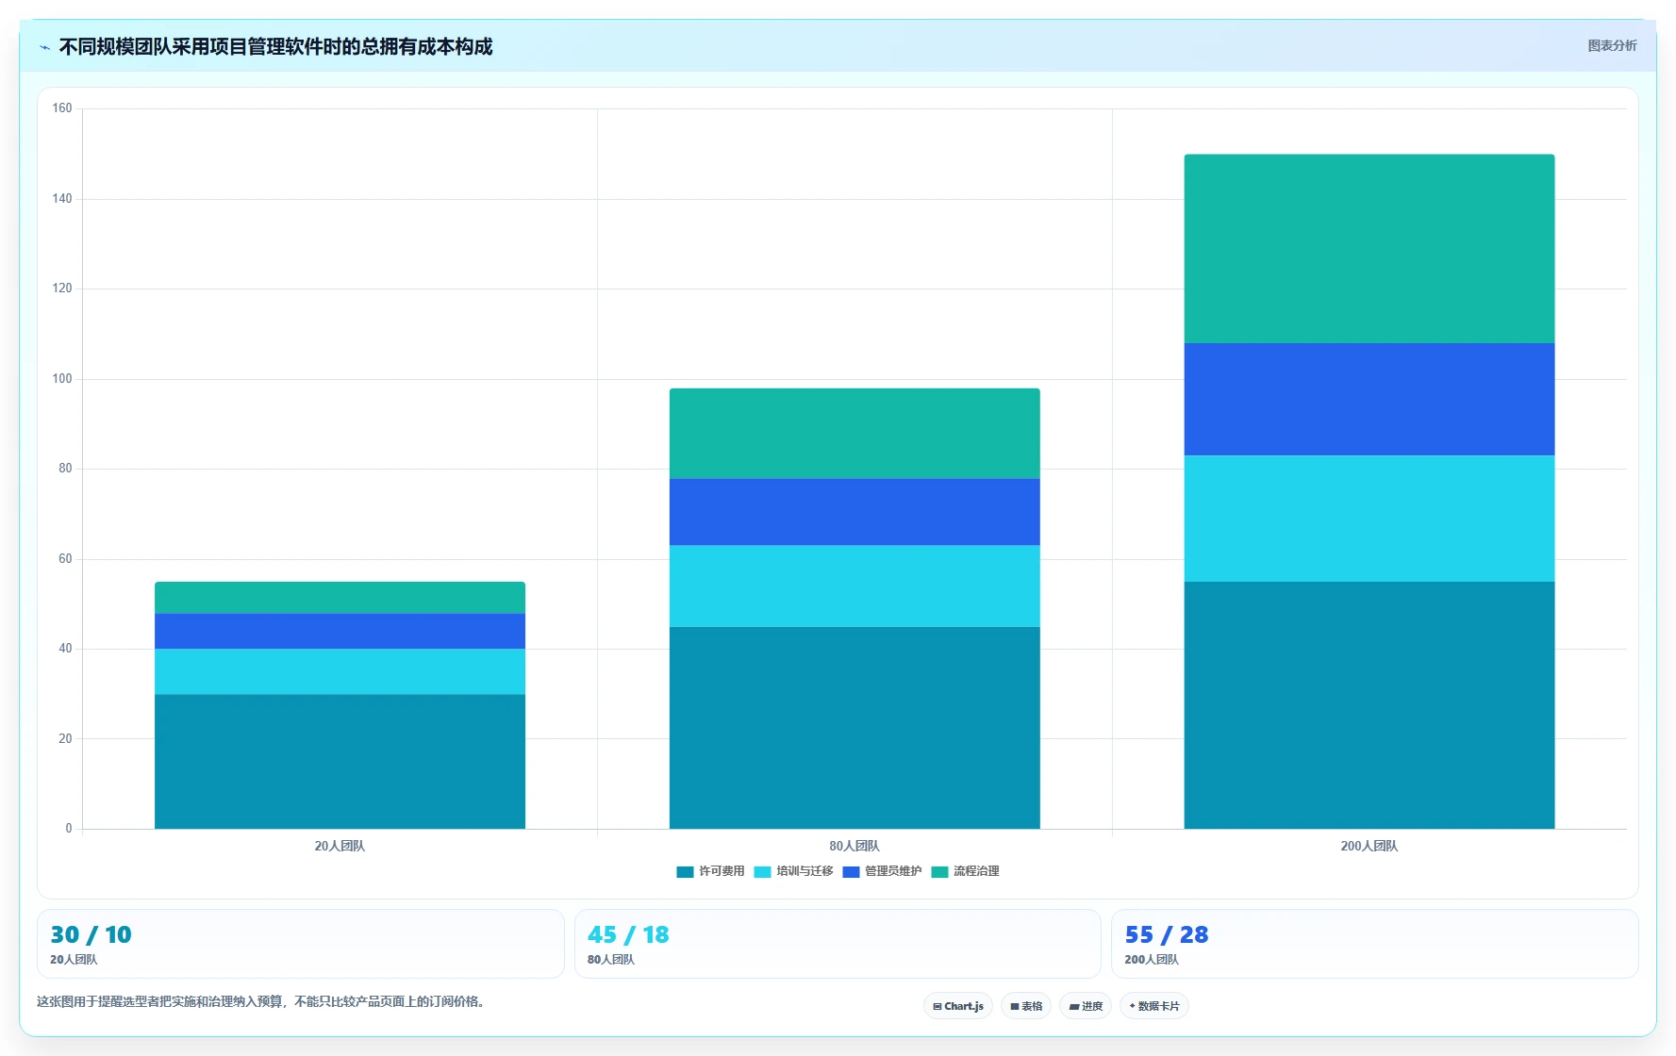This screenshot has width=1676, height=1056.
Task: Click 培训与迁移 segment of the 20人团队 bar
Action: tap(340, 671)
